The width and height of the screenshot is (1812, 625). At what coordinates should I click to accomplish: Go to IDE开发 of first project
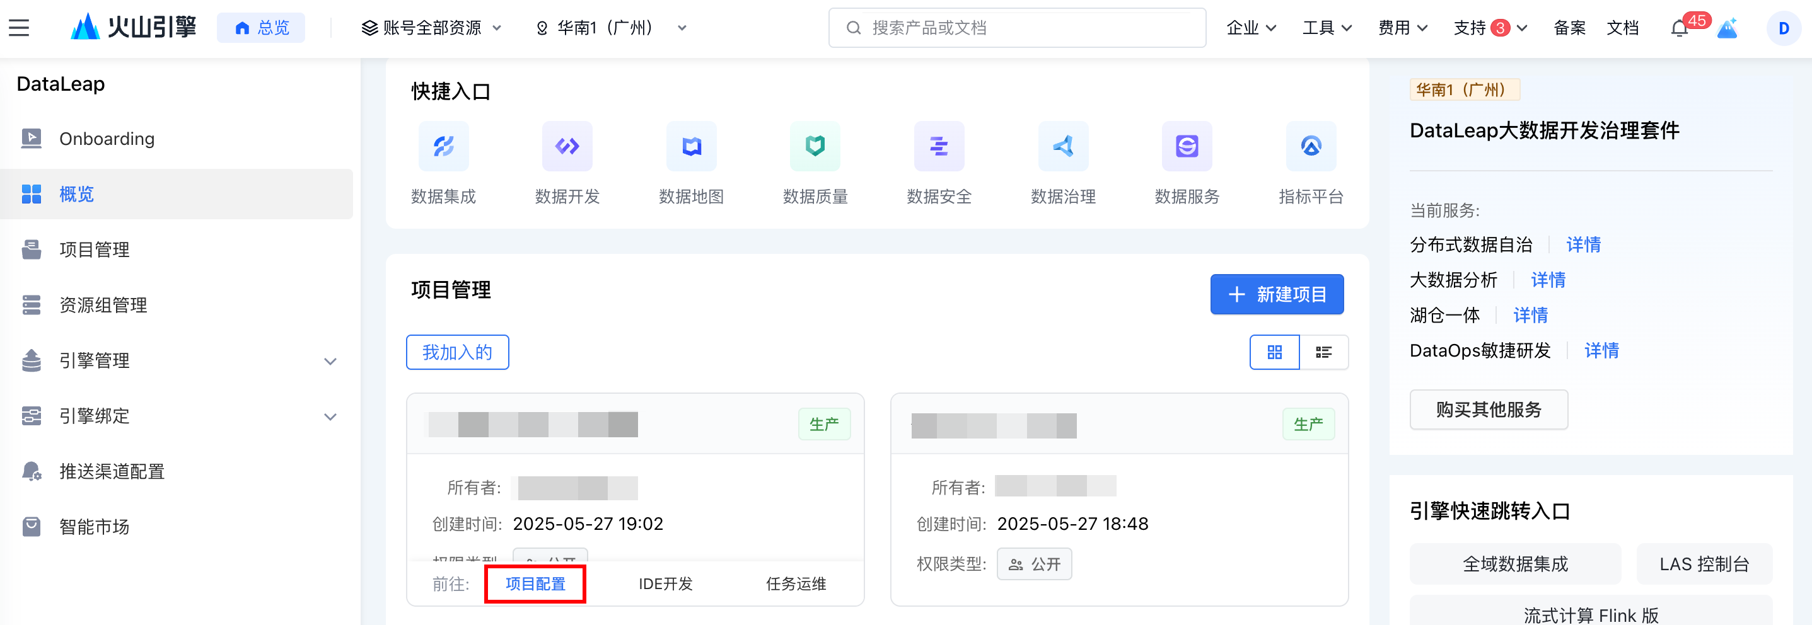click(665, 583)
